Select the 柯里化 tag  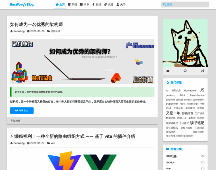tap(201, 118)
